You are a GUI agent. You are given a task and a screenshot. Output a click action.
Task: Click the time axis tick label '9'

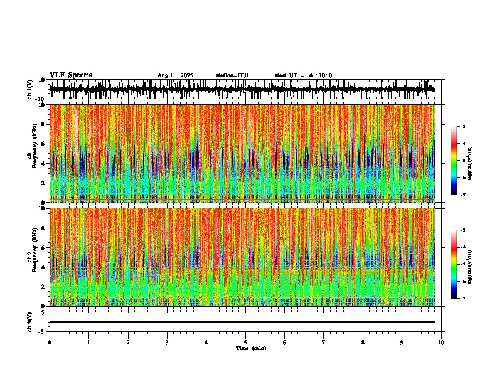point(402,343)
